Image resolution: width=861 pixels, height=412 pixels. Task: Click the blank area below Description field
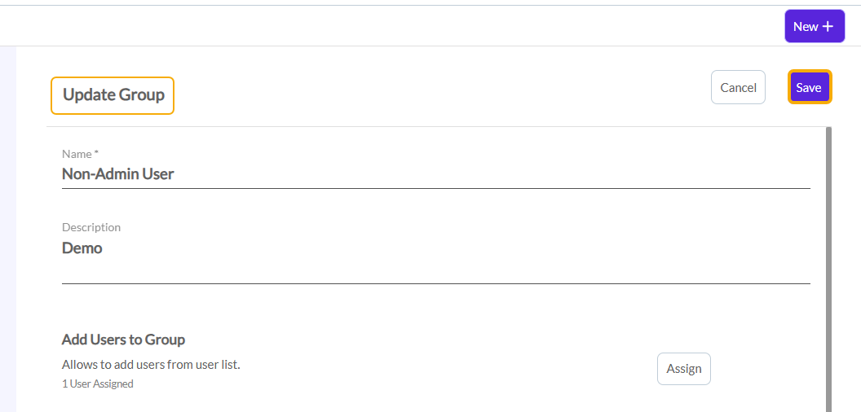[435, 308]
